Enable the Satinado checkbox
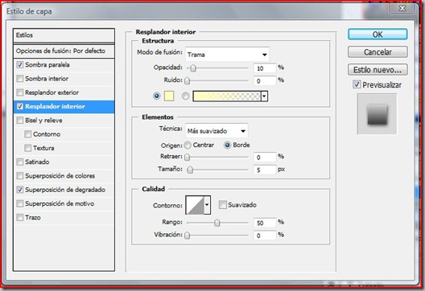Image resolution: width=425 pixels, height=291 pixels. point(20,162)
